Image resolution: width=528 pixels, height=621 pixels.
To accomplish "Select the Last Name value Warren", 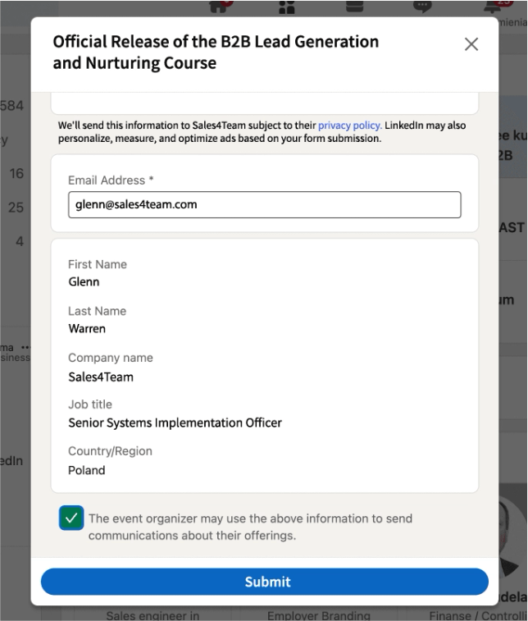I will click(x=87, y=329).
